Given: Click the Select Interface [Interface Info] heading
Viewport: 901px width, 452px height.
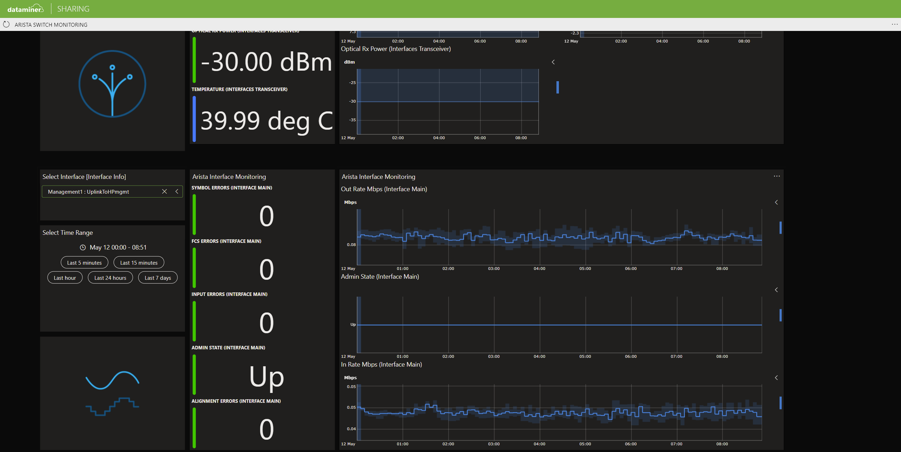Looking at the screenshot, I should [84, 177].
